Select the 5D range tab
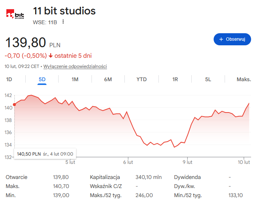The height and width of the screenshot is (202, 256). [x=42, y=79]
